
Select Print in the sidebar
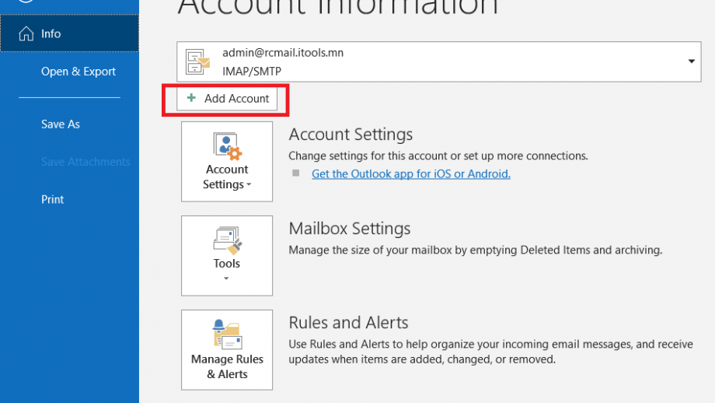[x=52, y=199]
